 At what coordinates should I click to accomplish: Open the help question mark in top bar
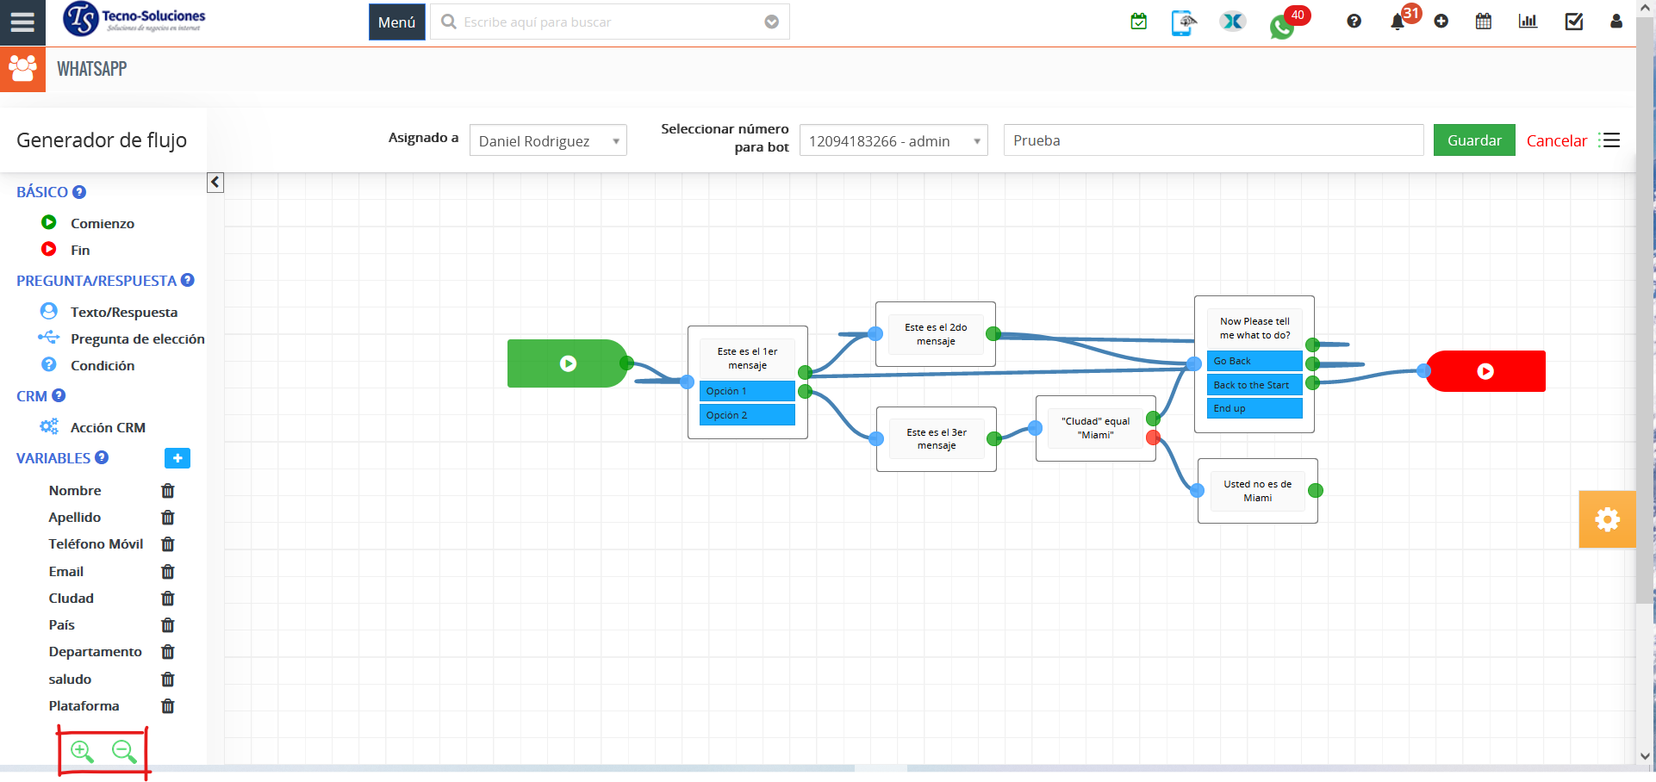(x=1354, y=22)
